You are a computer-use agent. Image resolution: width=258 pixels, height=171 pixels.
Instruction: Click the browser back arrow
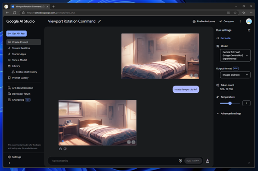tap(7, 13)
